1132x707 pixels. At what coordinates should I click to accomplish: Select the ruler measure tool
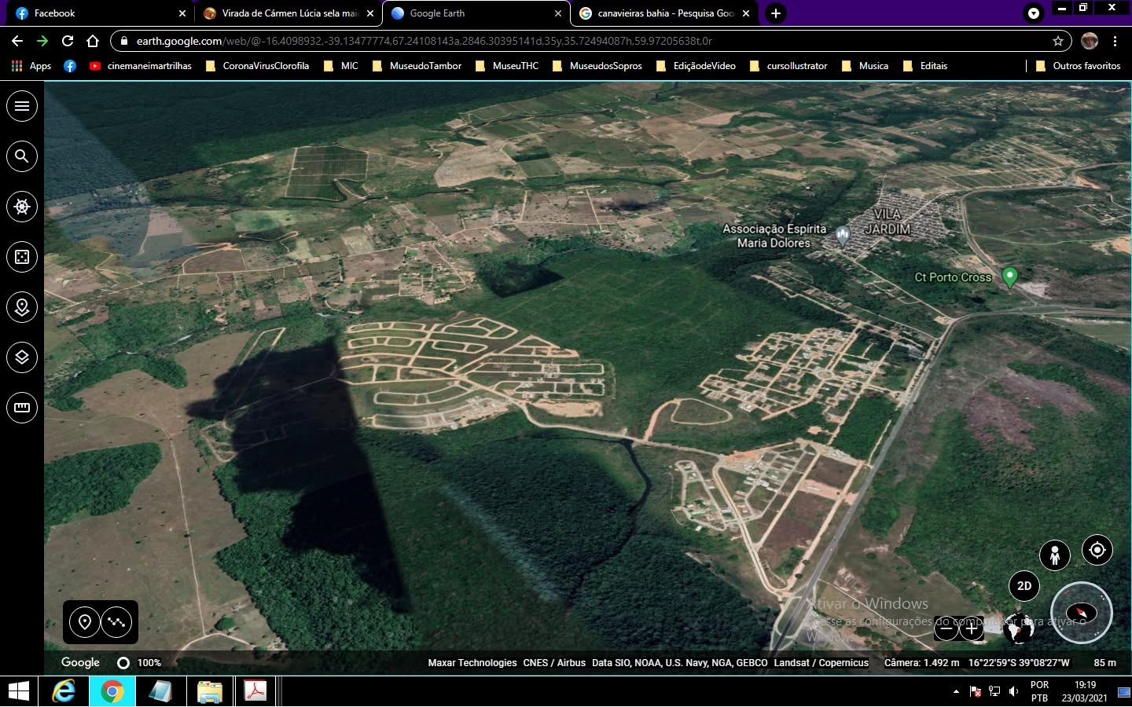point(22,408)
